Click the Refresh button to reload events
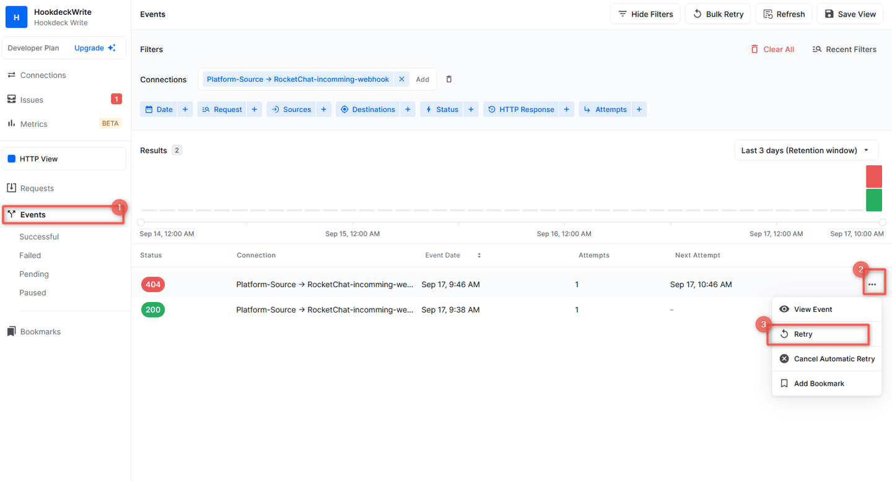The width and height of the screenshot is (892, 481). pos(783,14)
